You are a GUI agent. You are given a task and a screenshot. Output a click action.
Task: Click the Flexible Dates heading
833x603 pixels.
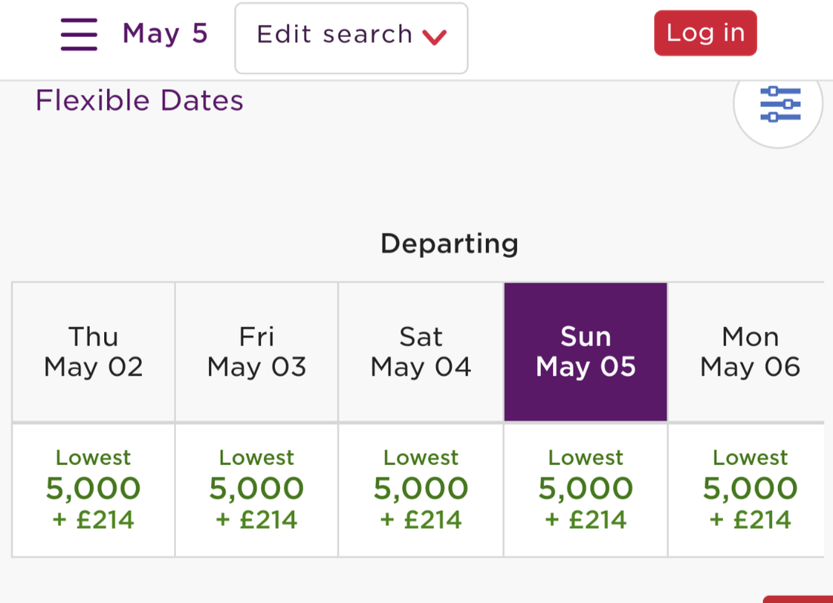(x=139, y=100)
